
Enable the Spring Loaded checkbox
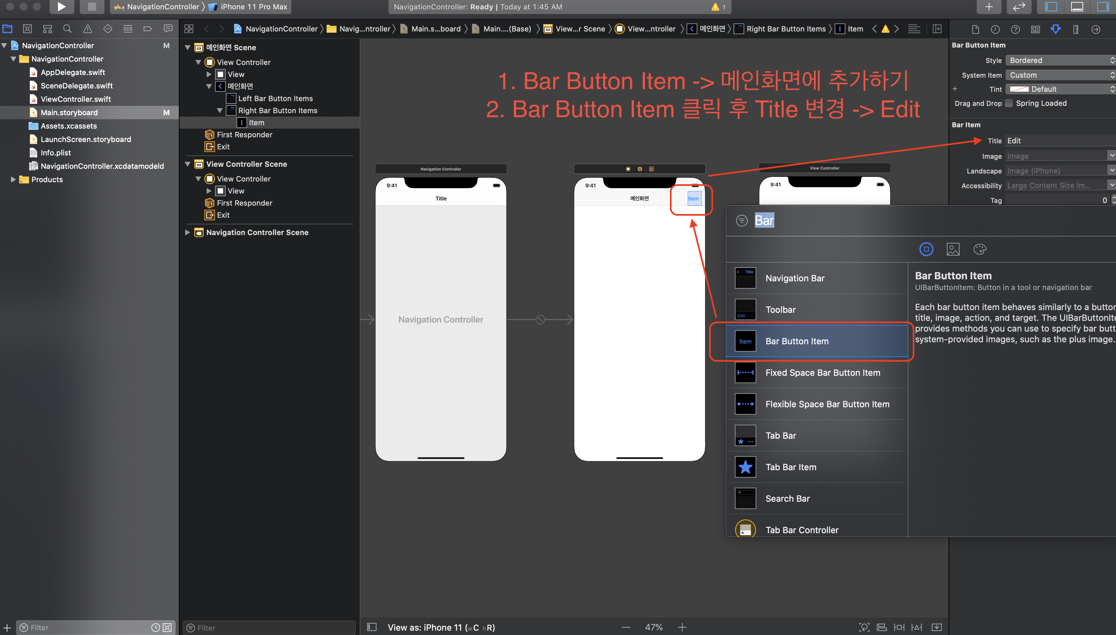1009,103
